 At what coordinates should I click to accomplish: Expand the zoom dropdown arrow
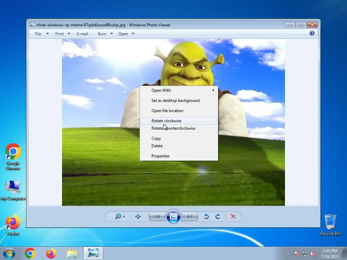(x=124, y=217)
